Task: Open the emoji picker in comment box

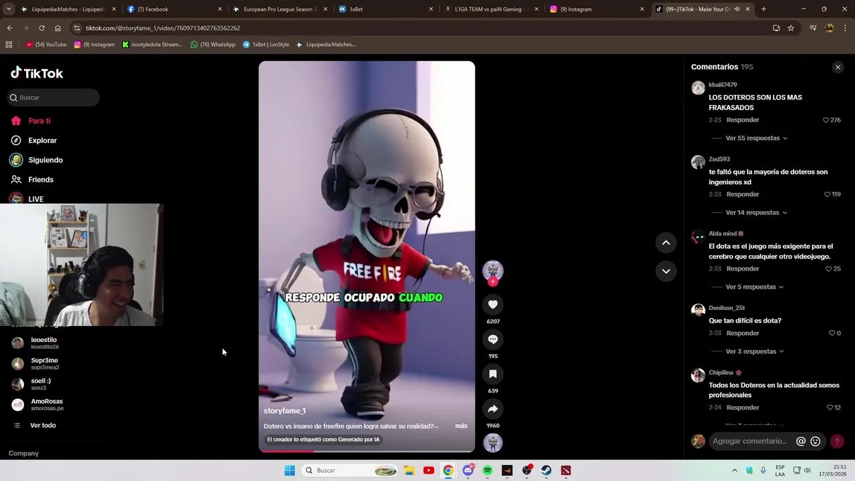Action: (x=815, y=442)
